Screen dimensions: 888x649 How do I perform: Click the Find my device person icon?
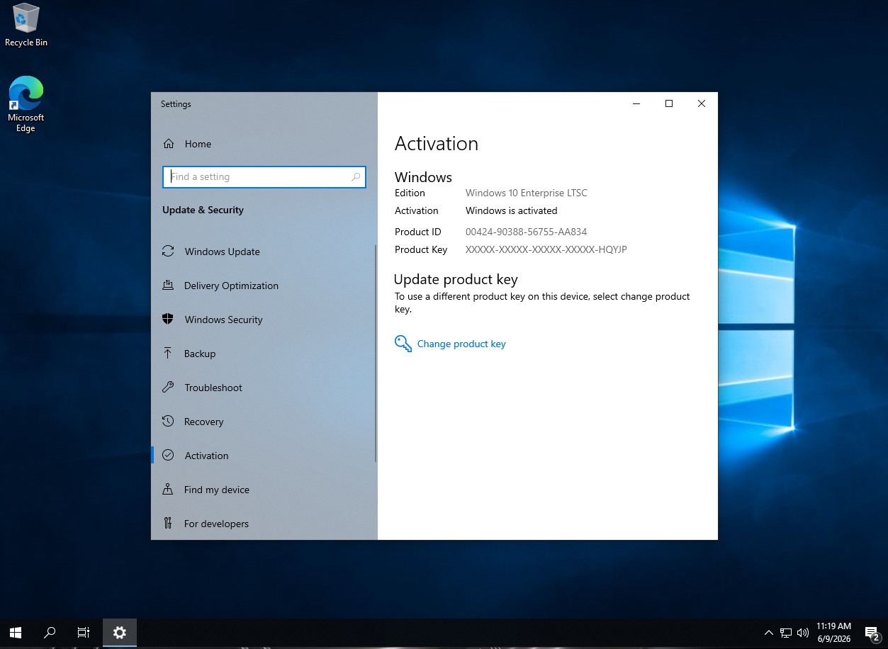(x=168, y=489)
